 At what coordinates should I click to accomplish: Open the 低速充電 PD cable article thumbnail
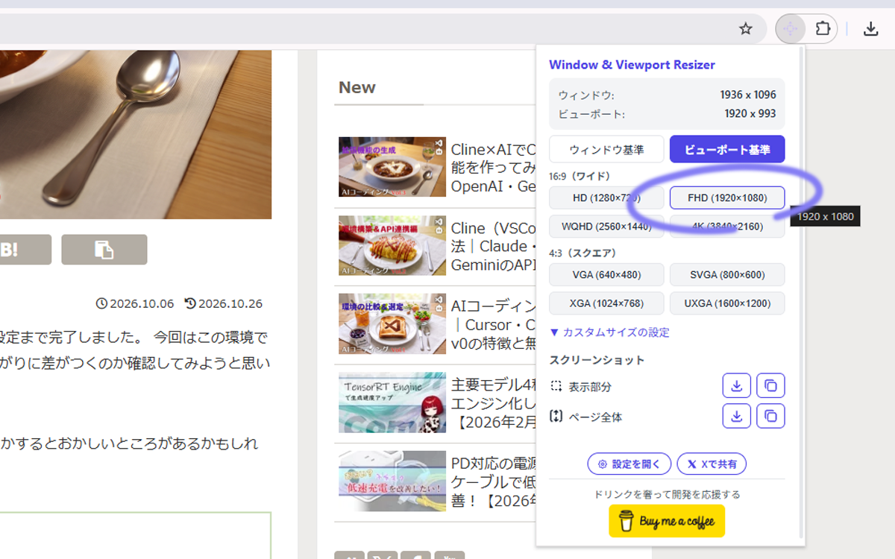click(x=392, y=481)
